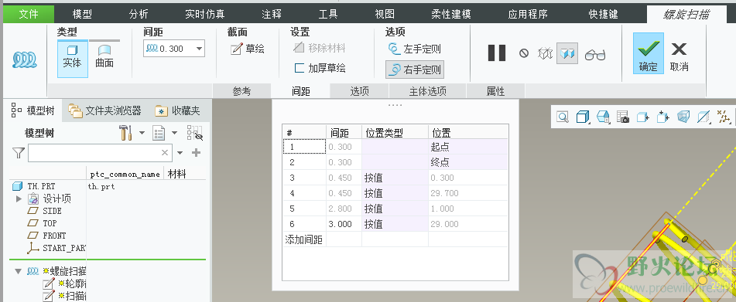Collapse the 螺旋扫描 feature node
Screen dimensions: 736x302
pos(19,271)
